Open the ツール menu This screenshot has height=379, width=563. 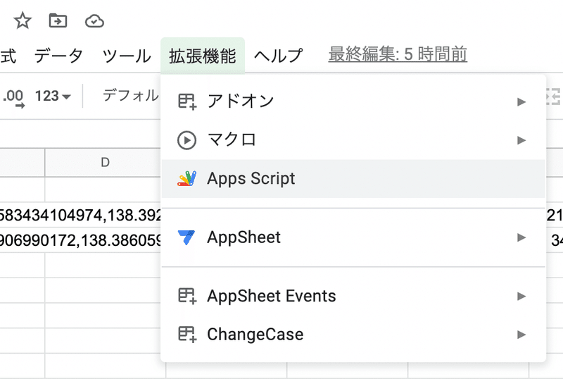(127, 56)
